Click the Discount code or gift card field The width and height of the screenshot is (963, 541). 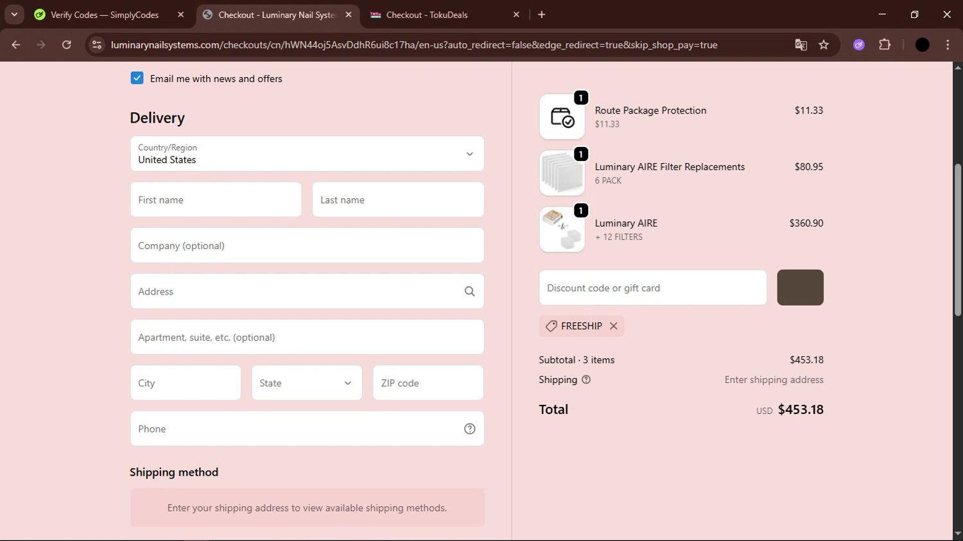[653, 288]
